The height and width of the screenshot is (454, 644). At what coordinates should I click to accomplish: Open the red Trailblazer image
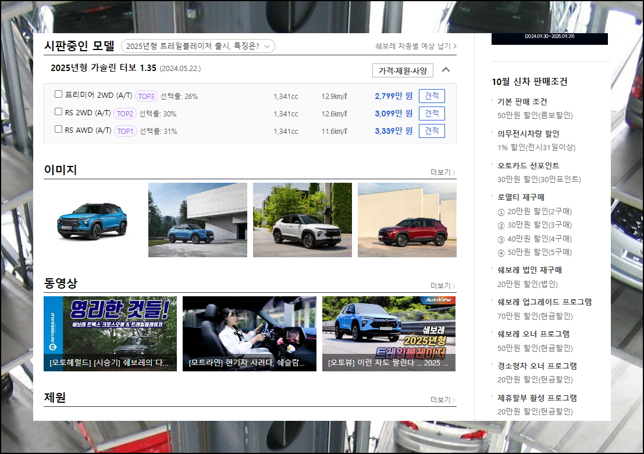tap(407, 220)
